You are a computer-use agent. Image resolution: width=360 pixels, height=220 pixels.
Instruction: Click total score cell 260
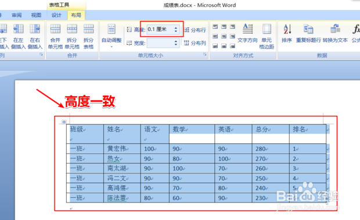271,168
